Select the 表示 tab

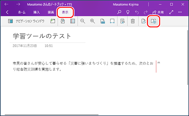pos(65,12)
